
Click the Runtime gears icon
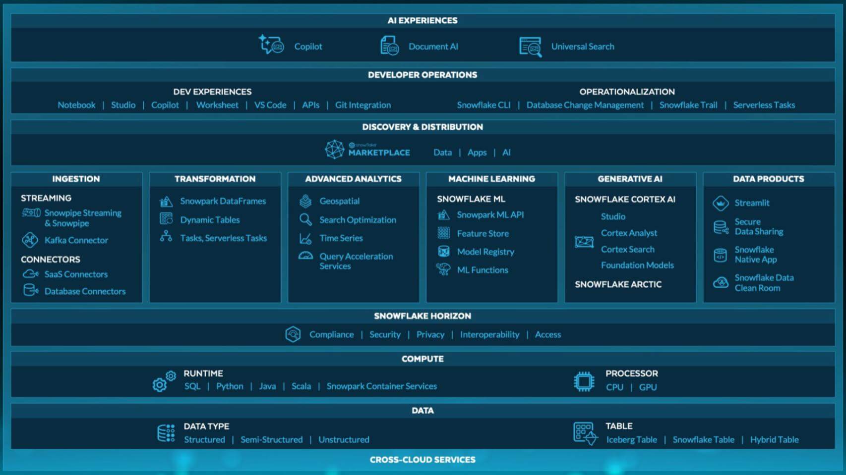click(164, 381)
